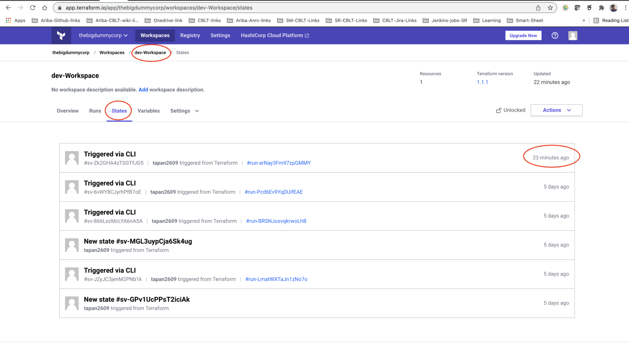Open Learning bookmark folder

pyautogui.click(x=487, y=20)
